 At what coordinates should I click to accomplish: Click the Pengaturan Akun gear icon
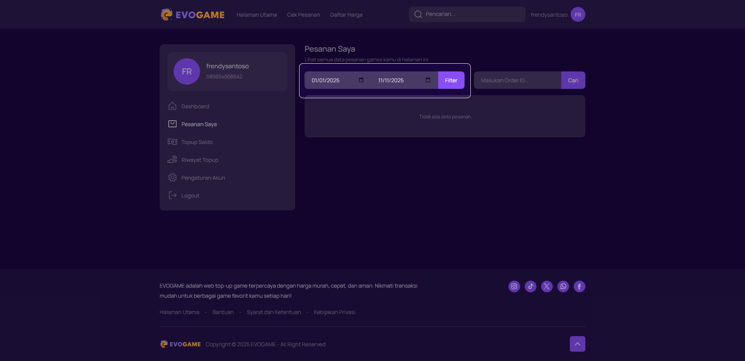point(172,177)
